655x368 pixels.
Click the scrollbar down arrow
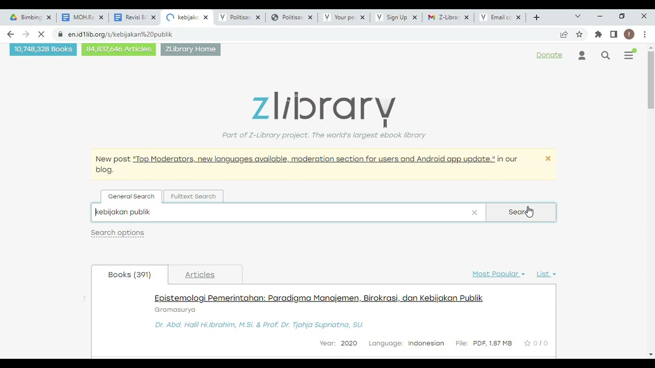click(x=651, y=354)
